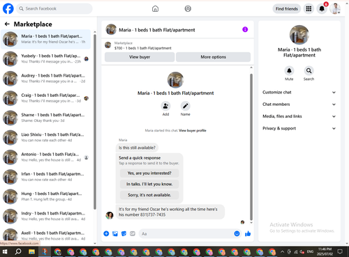Open File Explorer from the taskbar

(x=31, y=251)
